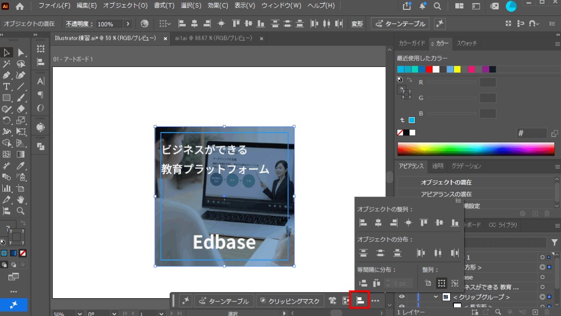Screen dimensions: 561x316
Task: Swap fill and stroke arrow
Action: pyautogui.click(x=23, y=224)
